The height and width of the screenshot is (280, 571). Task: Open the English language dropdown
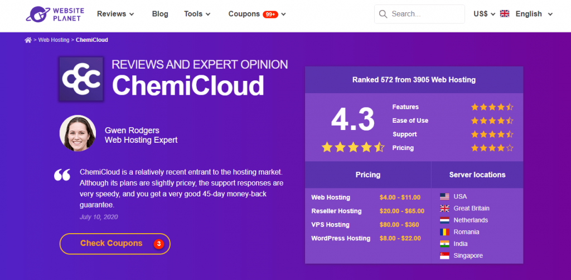tap(534, 14)
